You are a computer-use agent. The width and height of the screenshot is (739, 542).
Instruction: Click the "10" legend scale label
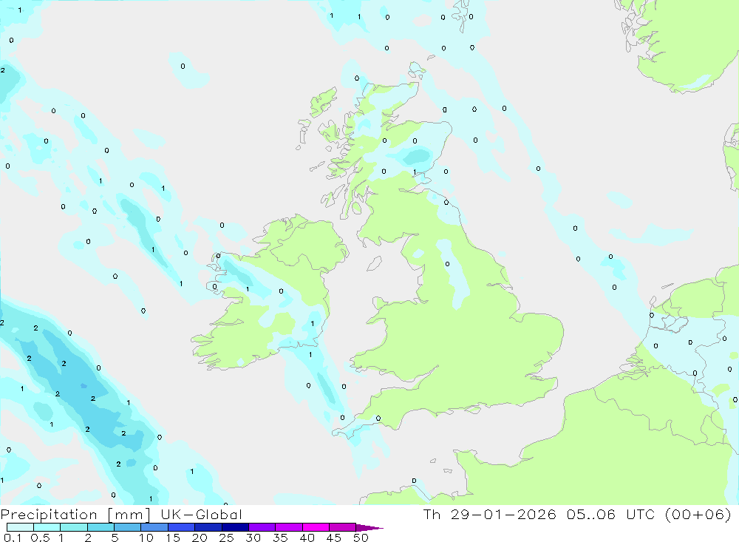[x=146, y=538]
